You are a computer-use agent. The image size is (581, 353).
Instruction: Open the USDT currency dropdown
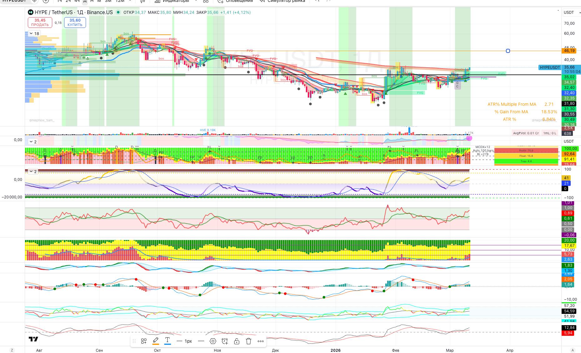pyautogui.click(x=571, y=13)
